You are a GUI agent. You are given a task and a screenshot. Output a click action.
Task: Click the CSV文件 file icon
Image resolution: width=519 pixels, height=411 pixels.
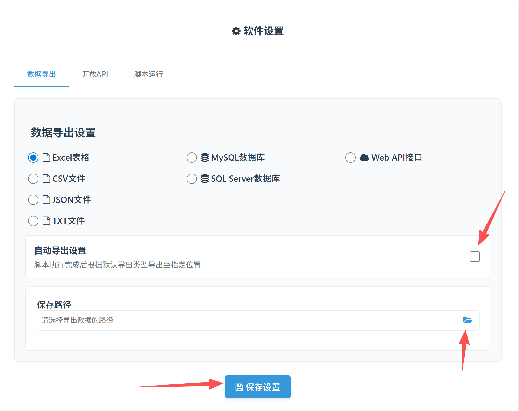coord(46,179)
